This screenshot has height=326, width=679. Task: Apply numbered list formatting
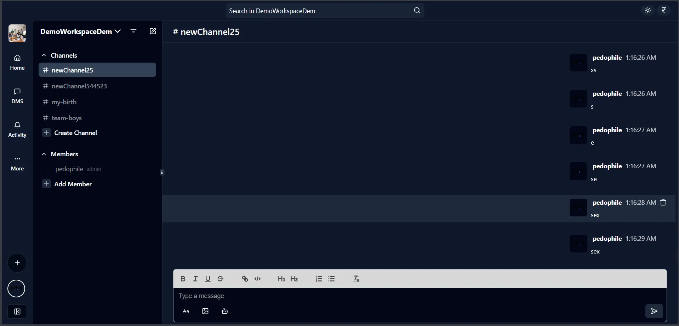click(319, 279)
